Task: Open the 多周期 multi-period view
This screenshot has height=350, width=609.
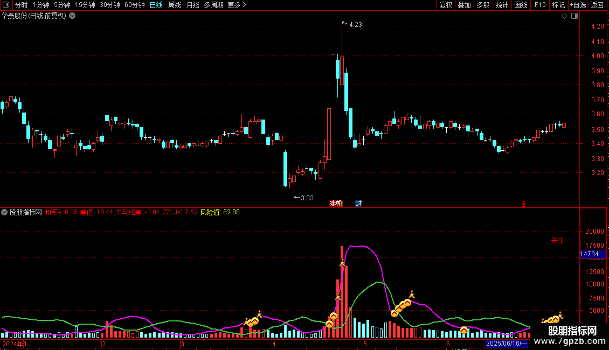Action: click(213, 5)
